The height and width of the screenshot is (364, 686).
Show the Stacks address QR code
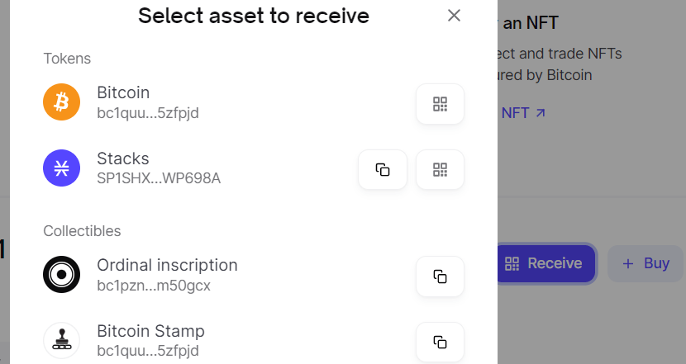(x=440, y=170)
